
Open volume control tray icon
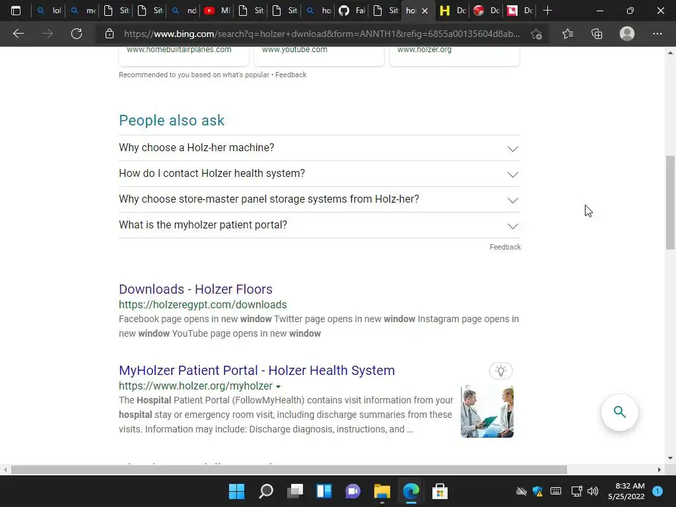click(593, 491)
